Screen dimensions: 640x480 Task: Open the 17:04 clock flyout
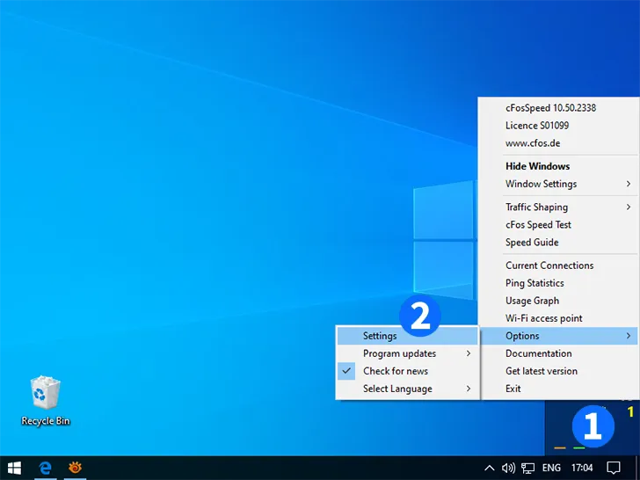pyautogui.click(x=582, y=468)
